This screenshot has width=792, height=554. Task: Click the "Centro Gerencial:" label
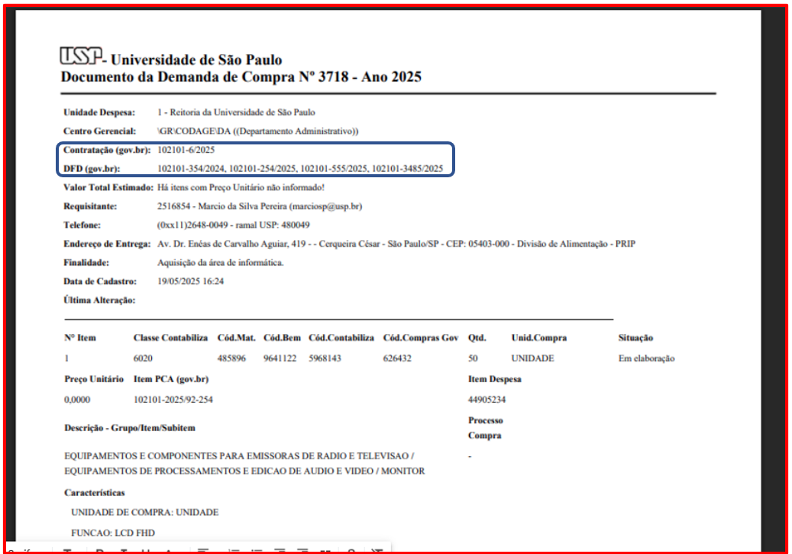pos(99,131)
